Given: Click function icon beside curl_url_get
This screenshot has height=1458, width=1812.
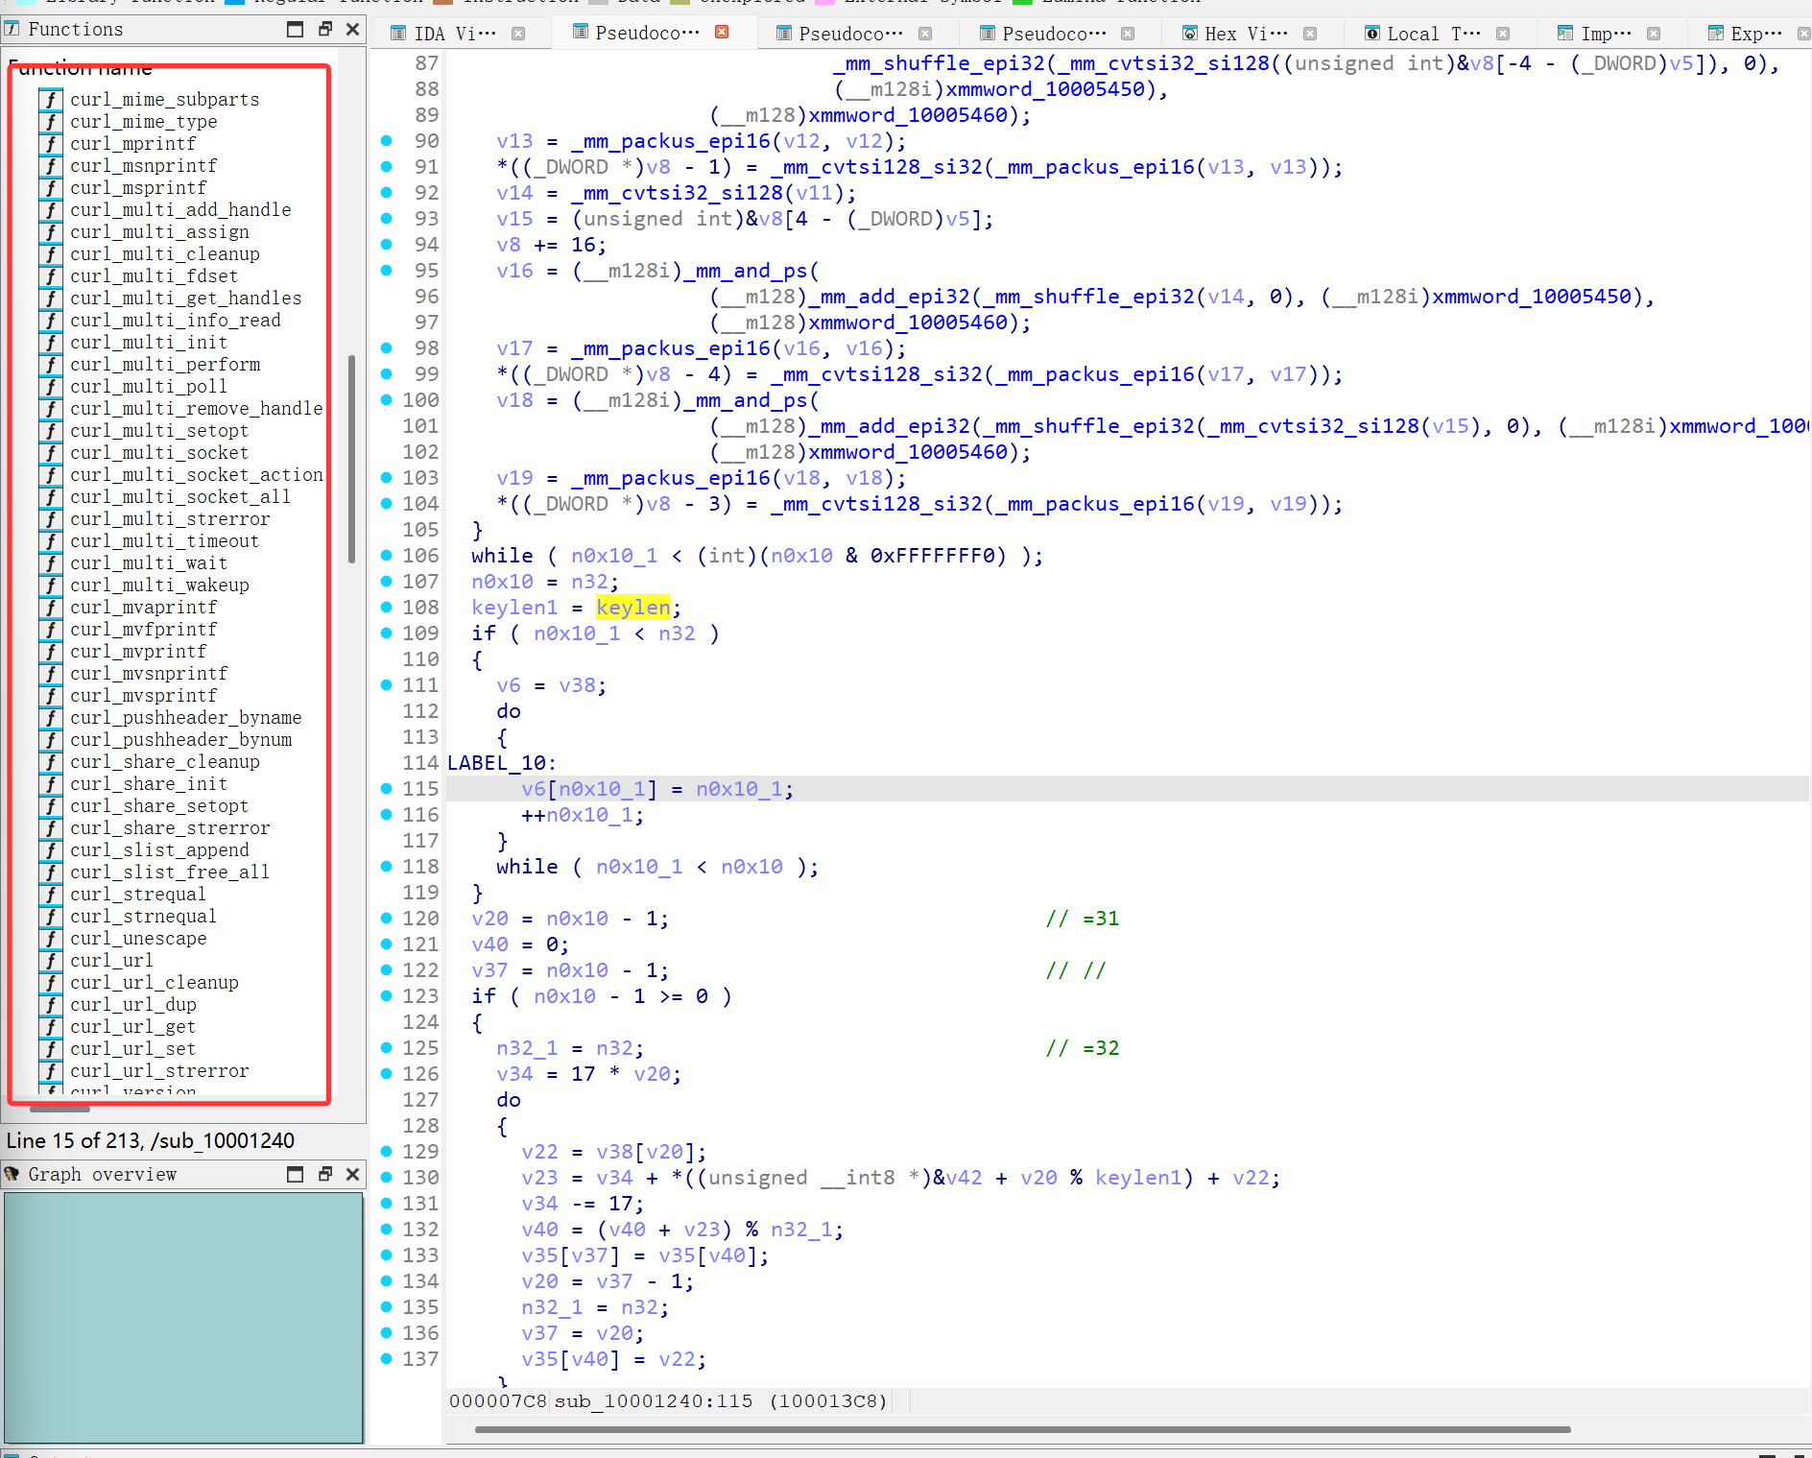Looking at the screenshot, I should click(51, 1027).
